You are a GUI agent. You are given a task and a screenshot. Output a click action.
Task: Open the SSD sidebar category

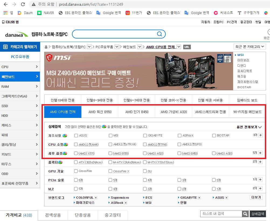20,106
